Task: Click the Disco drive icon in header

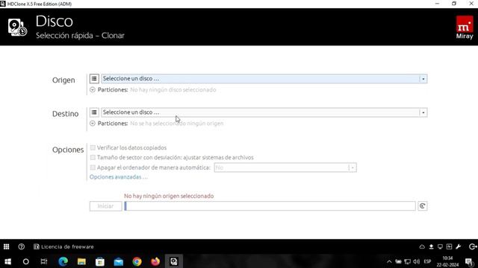Action: tap(17, 28)
